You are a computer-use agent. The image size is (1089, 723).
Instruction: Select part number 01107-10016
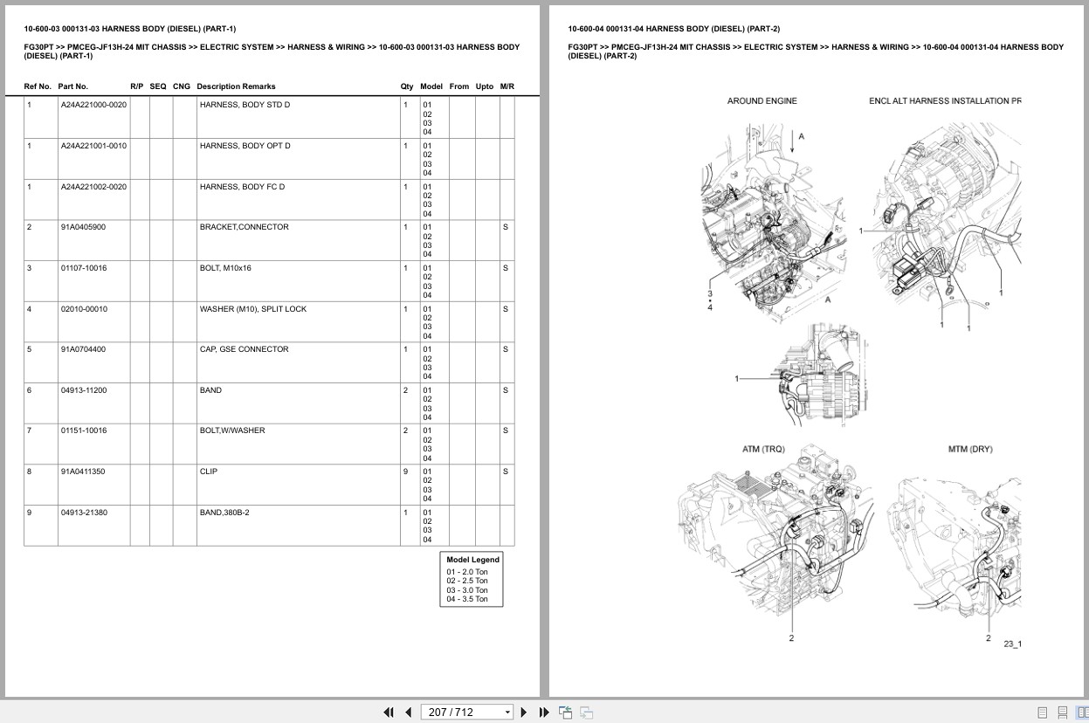point(84,268)
